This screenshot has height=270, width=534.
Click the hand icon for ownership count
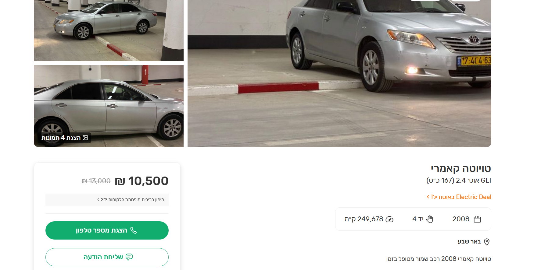(x=430, y=219)
